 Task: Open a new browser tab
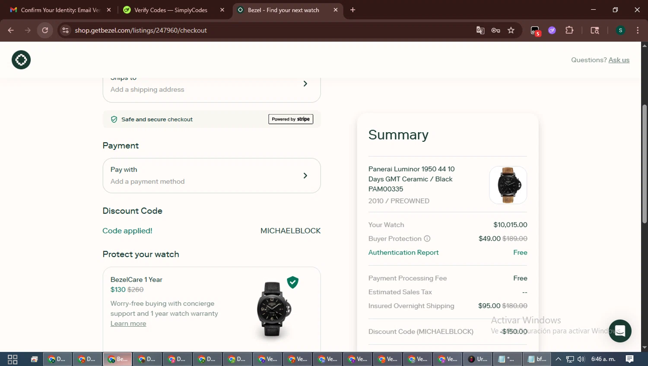tap(353, 10)
